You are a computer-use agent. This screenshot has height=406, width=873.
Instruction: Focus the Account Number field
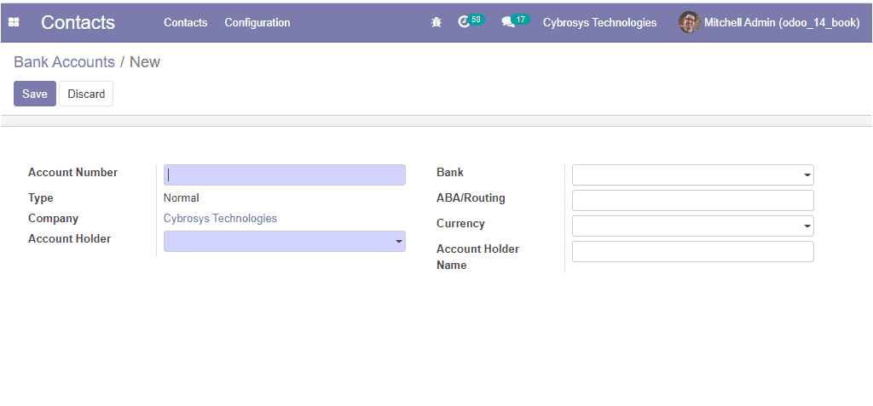285,174
